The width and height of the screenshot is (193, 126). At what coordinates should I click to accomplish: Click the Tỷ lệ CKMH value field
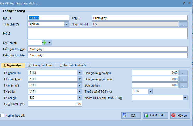[x=55, y=104]
